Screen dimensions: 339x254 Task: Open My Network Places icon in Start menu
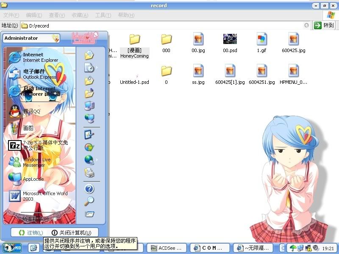coord(89,118)
